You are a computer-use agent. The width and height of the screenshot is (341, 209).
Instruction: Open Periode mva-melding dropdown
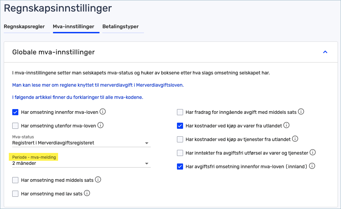81,163
